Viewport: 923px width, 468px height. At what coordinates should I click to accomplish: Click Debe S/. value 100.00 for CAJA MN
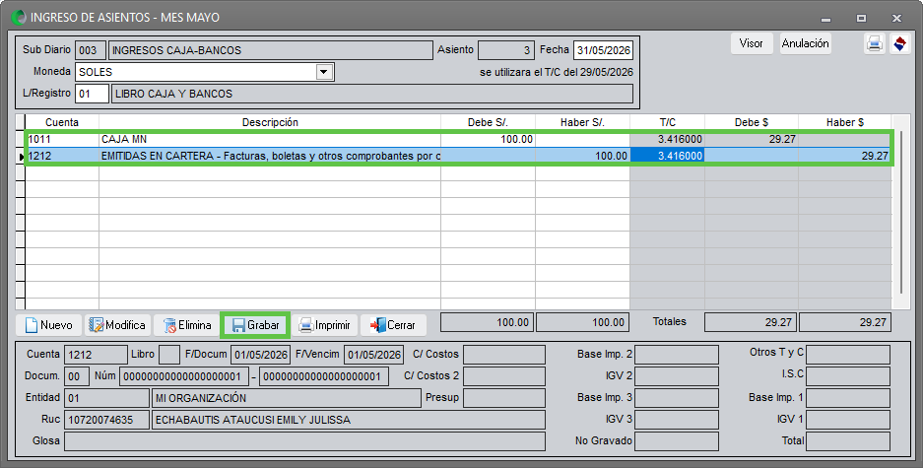tap(488, 140)
